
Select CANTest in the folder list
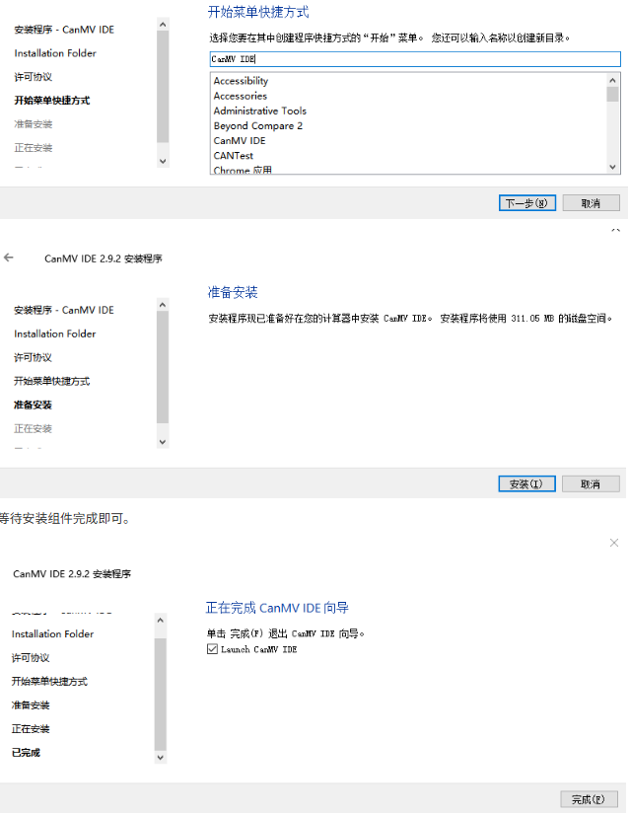[233, 156]
